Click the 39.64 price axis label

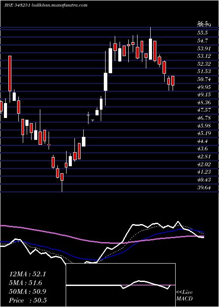click(x=204, y=188)
